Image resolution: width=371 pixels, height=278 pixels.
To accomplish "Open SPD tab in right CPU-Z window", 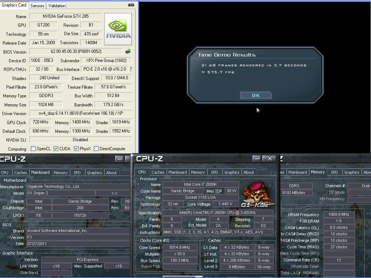I will [334, 172].
